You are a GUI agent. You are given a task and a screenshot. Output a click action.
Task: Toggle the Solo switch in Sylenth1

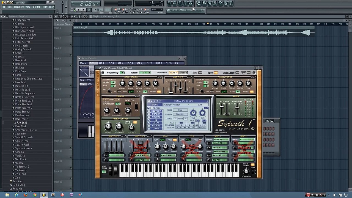200,73
